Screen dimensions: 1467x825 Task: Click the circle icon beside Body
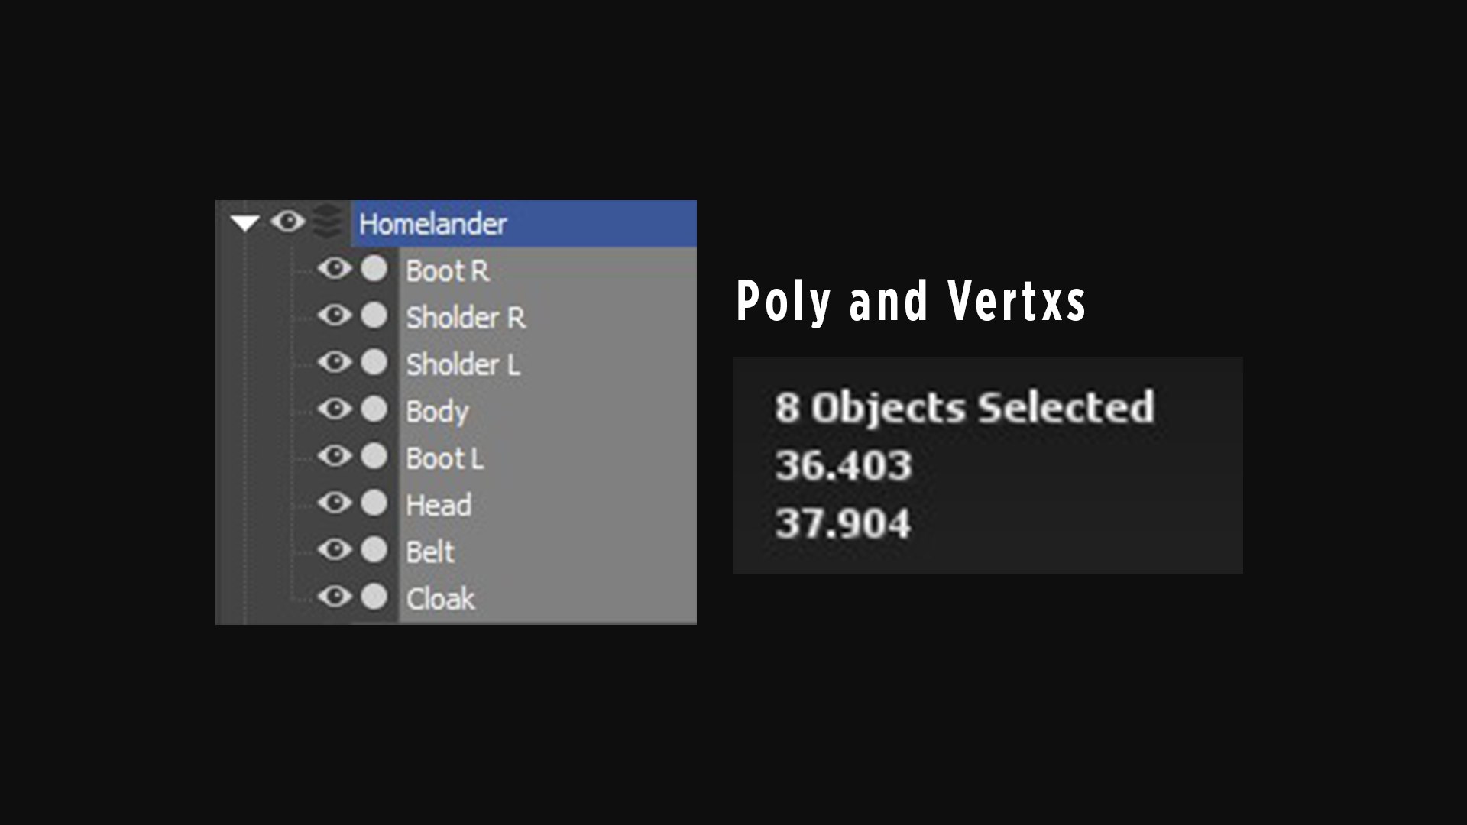(x=374, y=409)
